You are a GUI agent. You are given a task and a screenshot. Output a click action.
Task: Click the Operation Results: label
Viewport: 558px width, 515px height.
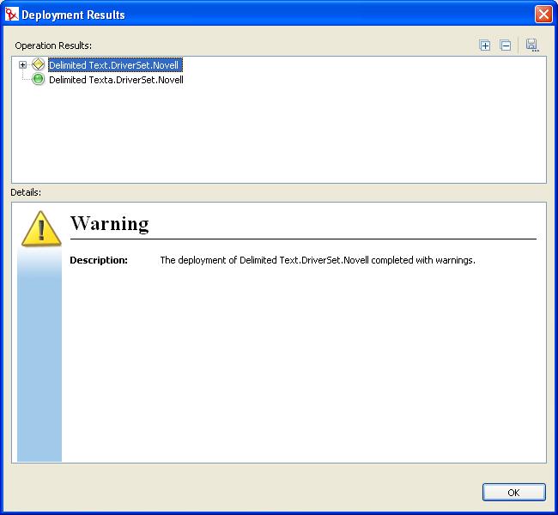click(x=53, y=45)
